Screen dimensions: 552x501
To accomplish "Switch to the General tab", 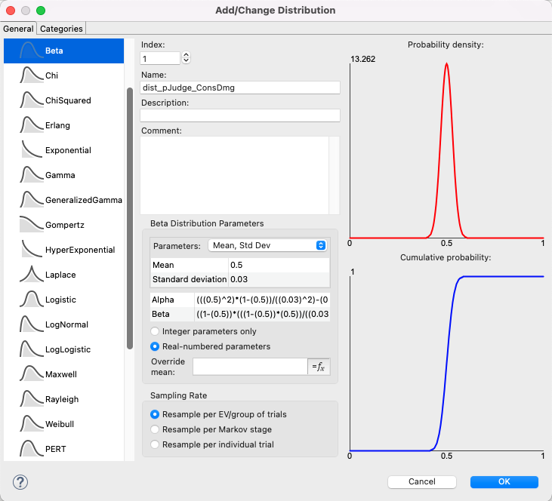I will 18,29.
